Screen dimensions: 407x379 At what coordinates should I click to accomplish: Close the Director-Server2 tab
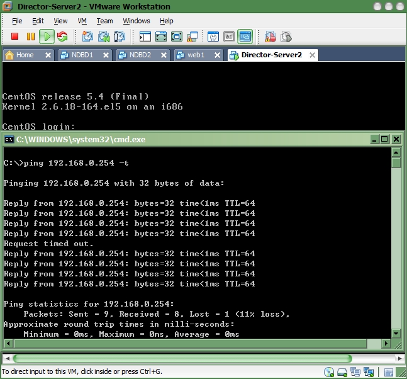tap(312, 55)
